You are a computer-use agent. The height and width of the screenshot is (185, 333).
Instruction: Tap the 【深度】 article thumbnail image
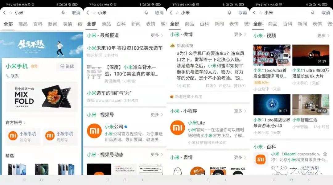pyautogui.click(x=94, y=72)
